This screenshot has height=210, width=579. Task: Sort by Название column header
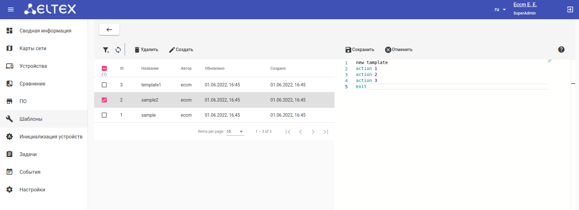point(150,68)
